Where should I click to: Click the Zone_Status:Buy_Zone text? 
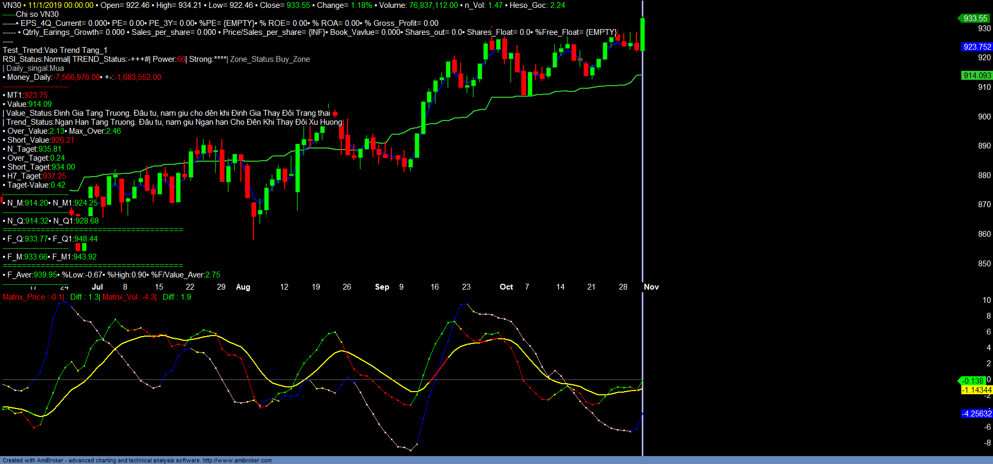click(x=270, y=59)
